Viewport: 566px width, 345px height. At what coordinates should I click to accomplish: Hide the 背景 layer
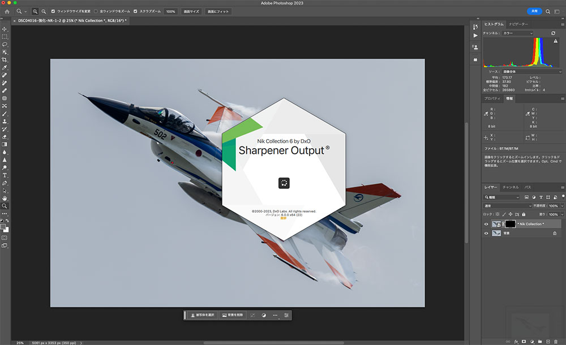tap(486, 233)
